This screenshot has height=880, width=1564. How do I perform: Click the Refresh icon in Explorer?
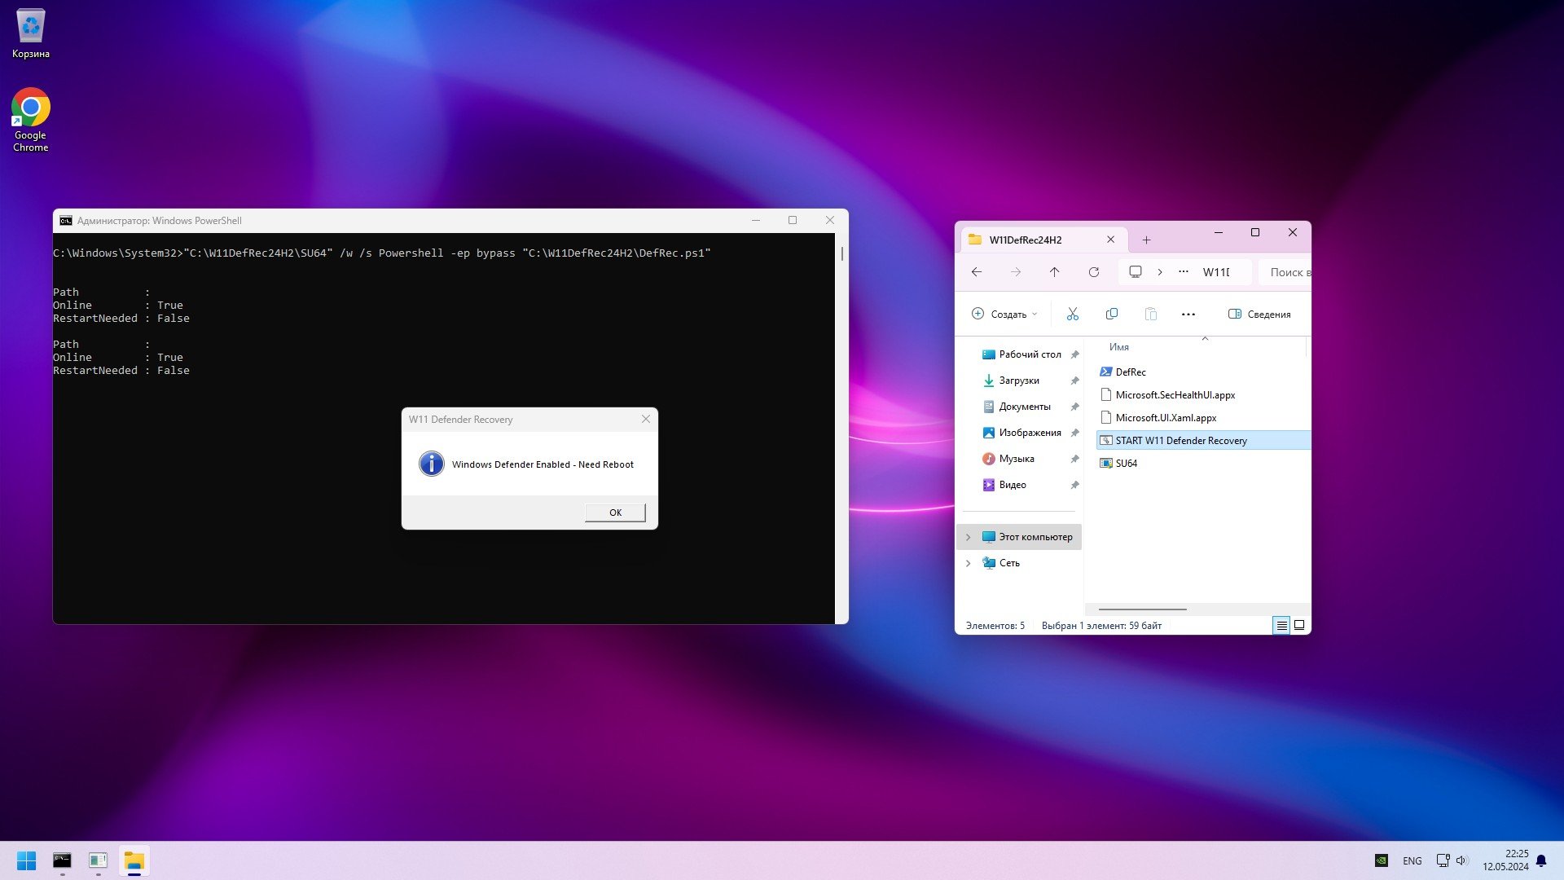1093,272
